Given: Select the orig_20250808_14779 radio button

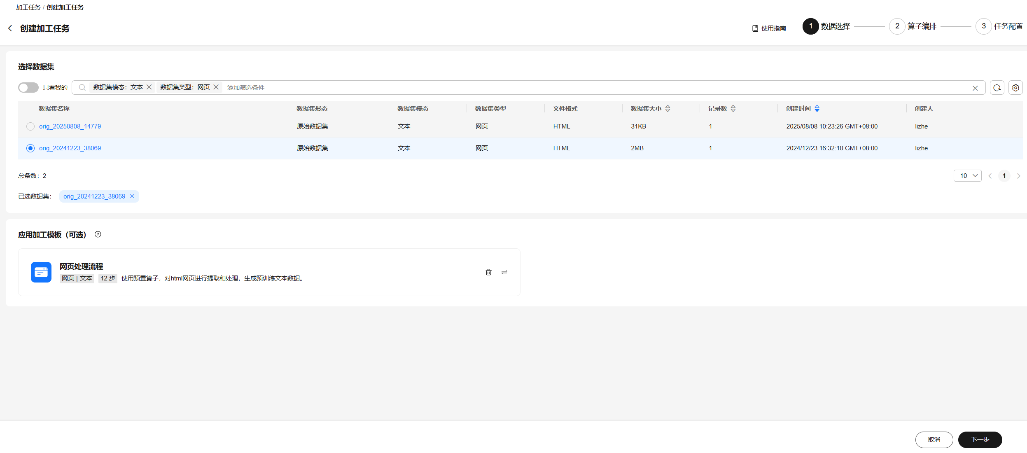Looking at the screenshot, I should point(30,126).
